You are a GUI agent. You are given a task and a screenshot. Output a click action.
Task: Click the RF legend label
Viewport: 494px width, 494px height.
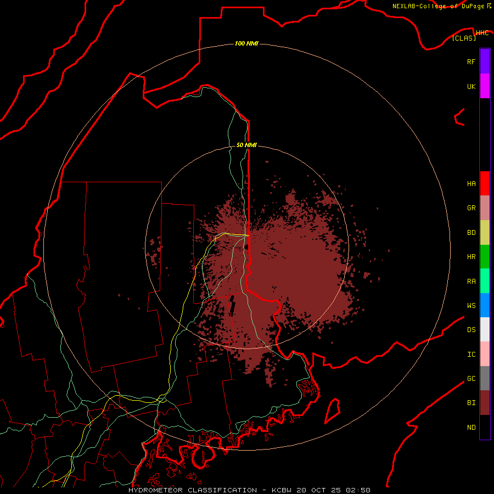point(471,61)
